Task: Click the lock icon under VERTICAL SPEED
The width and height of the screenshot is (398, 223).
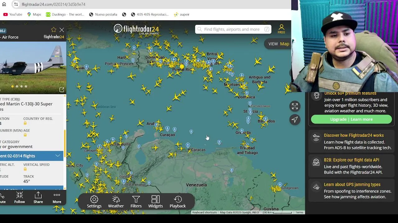Action: [x=25, y=169]
